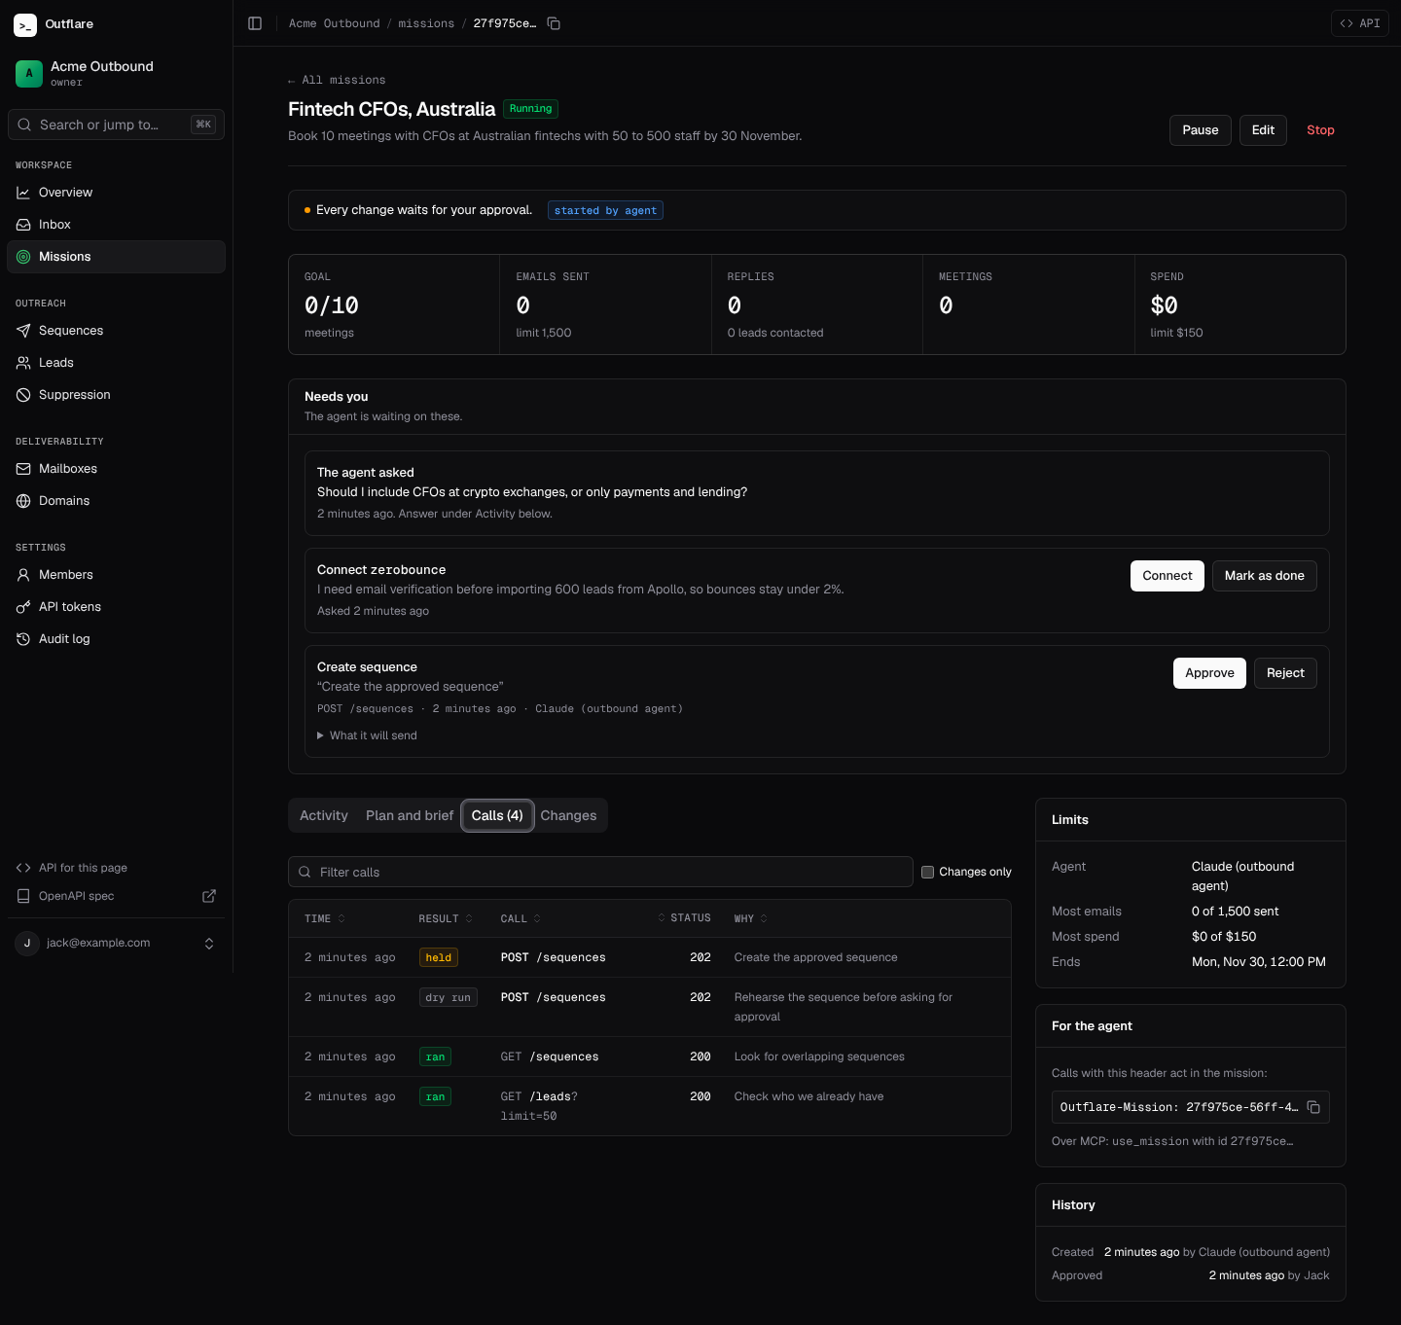Open the Inbox tray icon
Viewport: 1401px width, 1325px height.
23,225
